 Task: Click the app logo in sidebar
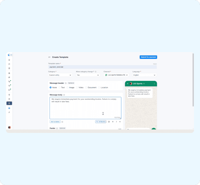[9, 55]
